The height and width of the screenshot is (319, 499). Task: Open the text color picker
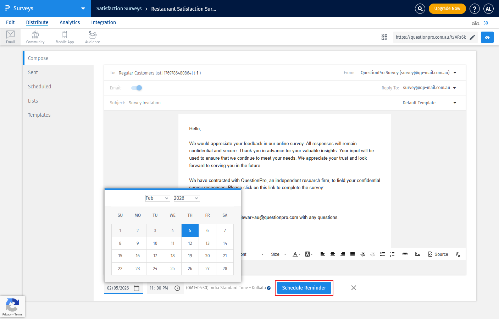click(x=295, y=254)
